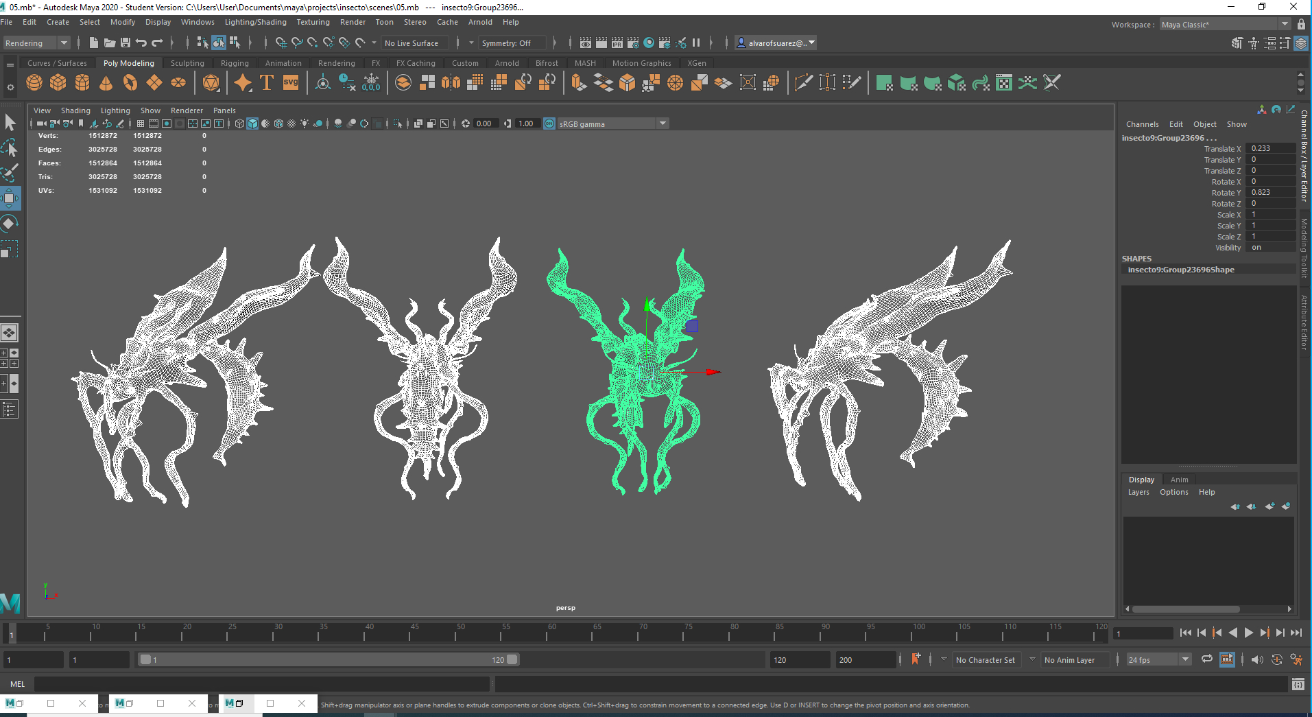
Task: Open the sRGB gamma dropdown in the viewport
Action: [x=662, y=124]
